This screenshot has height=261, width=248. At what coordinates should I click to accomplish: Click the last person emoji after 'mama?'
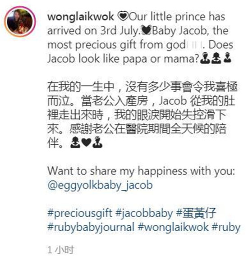pyautogui.click(x=227, y=58)
